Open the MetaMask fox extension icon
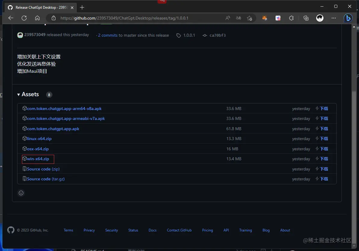The height and width of the screenshot is (251, 359). click(265, 18)
